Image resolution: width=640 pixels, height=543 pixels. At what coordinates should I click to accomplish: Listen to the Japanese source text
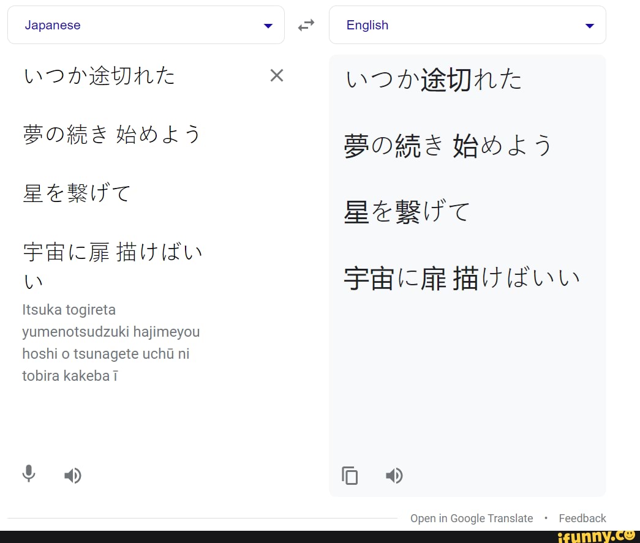point(73,475)
